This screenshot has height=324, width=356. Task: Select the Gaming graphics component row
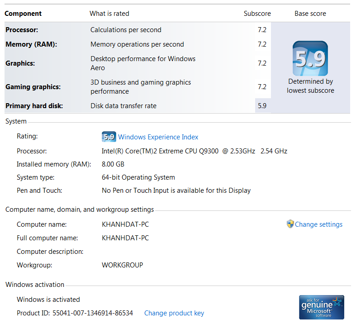138,87
